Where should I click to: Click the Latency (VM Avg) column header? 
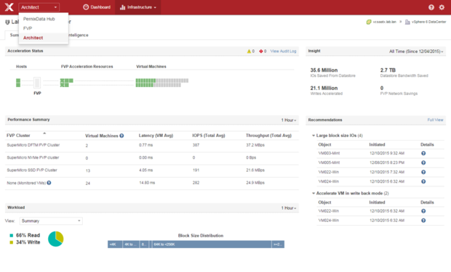pos(156,136)
